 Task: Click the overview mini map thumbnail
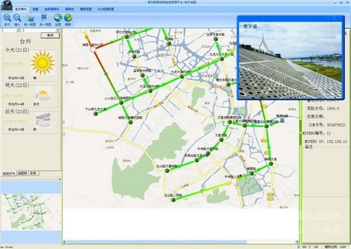click(31, 211)
